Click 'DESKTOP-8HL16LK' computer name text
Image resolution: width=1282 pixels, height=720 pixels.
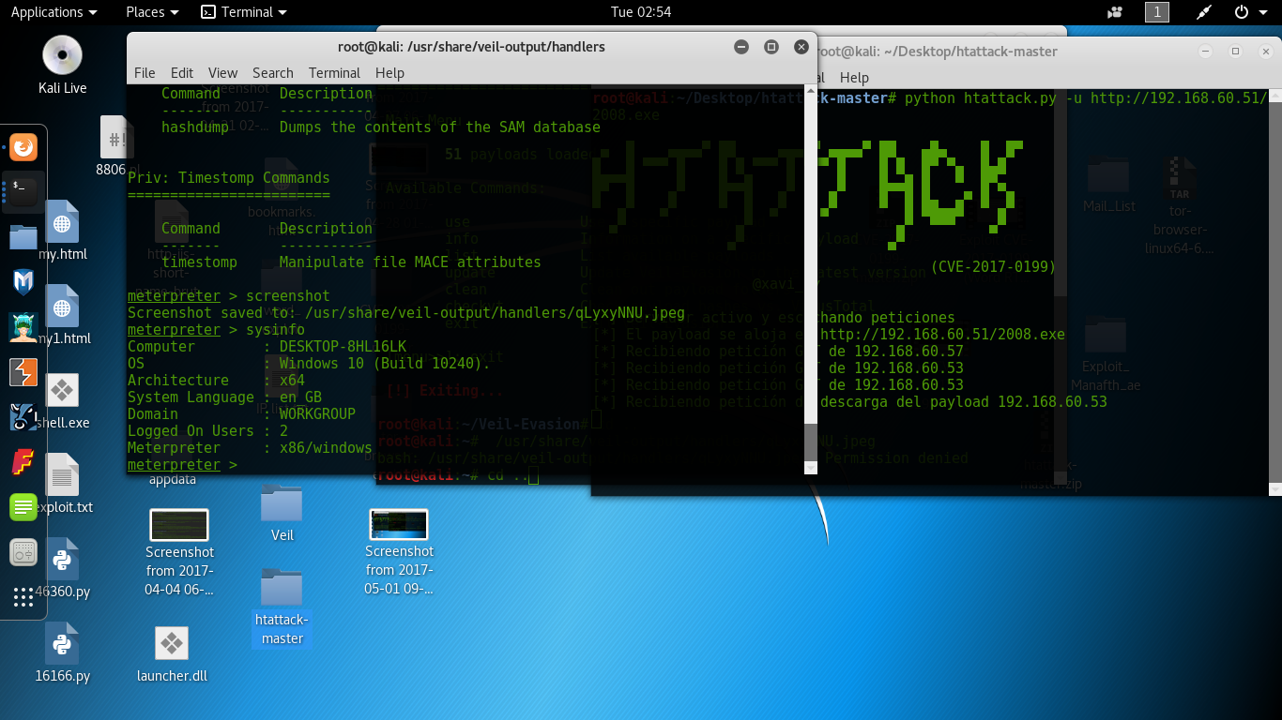click(343, 346)
